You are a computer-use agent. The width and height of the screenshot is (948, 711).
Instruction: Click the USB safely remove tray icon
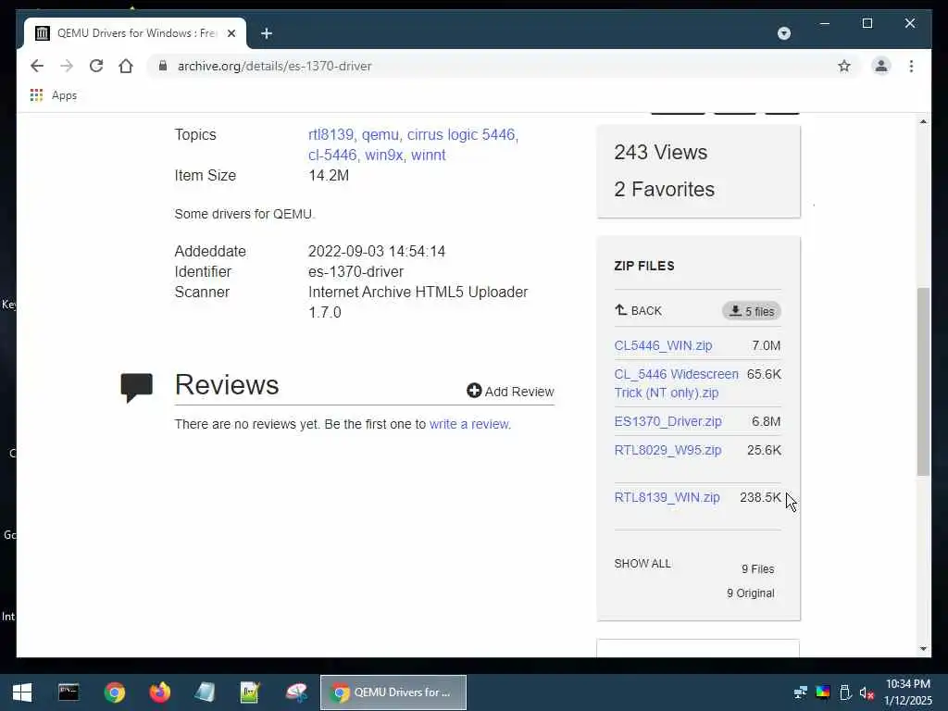(x=845, y=692)
